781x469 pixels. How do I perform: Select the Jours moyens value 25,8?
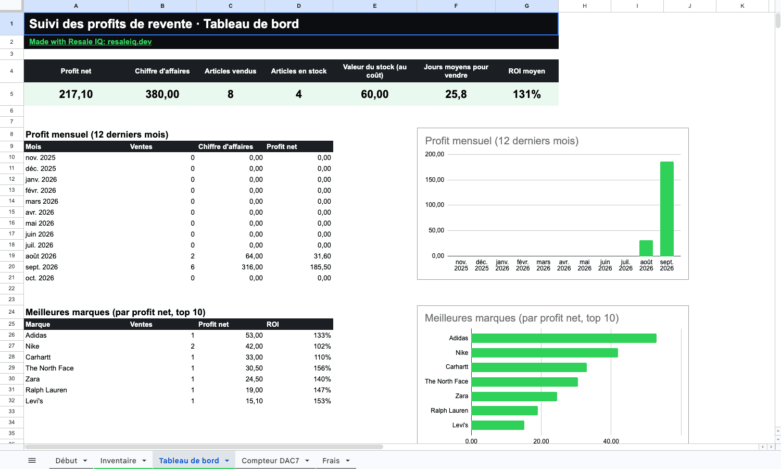(x=456, y=94)
